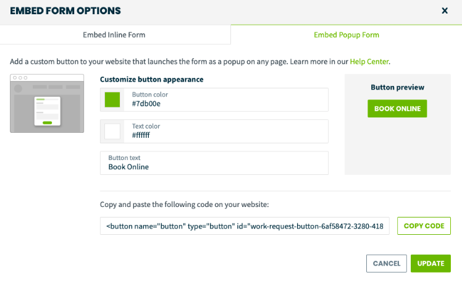
Task: Select the Embed Popup Form tab
Action: tap(346, 35)
